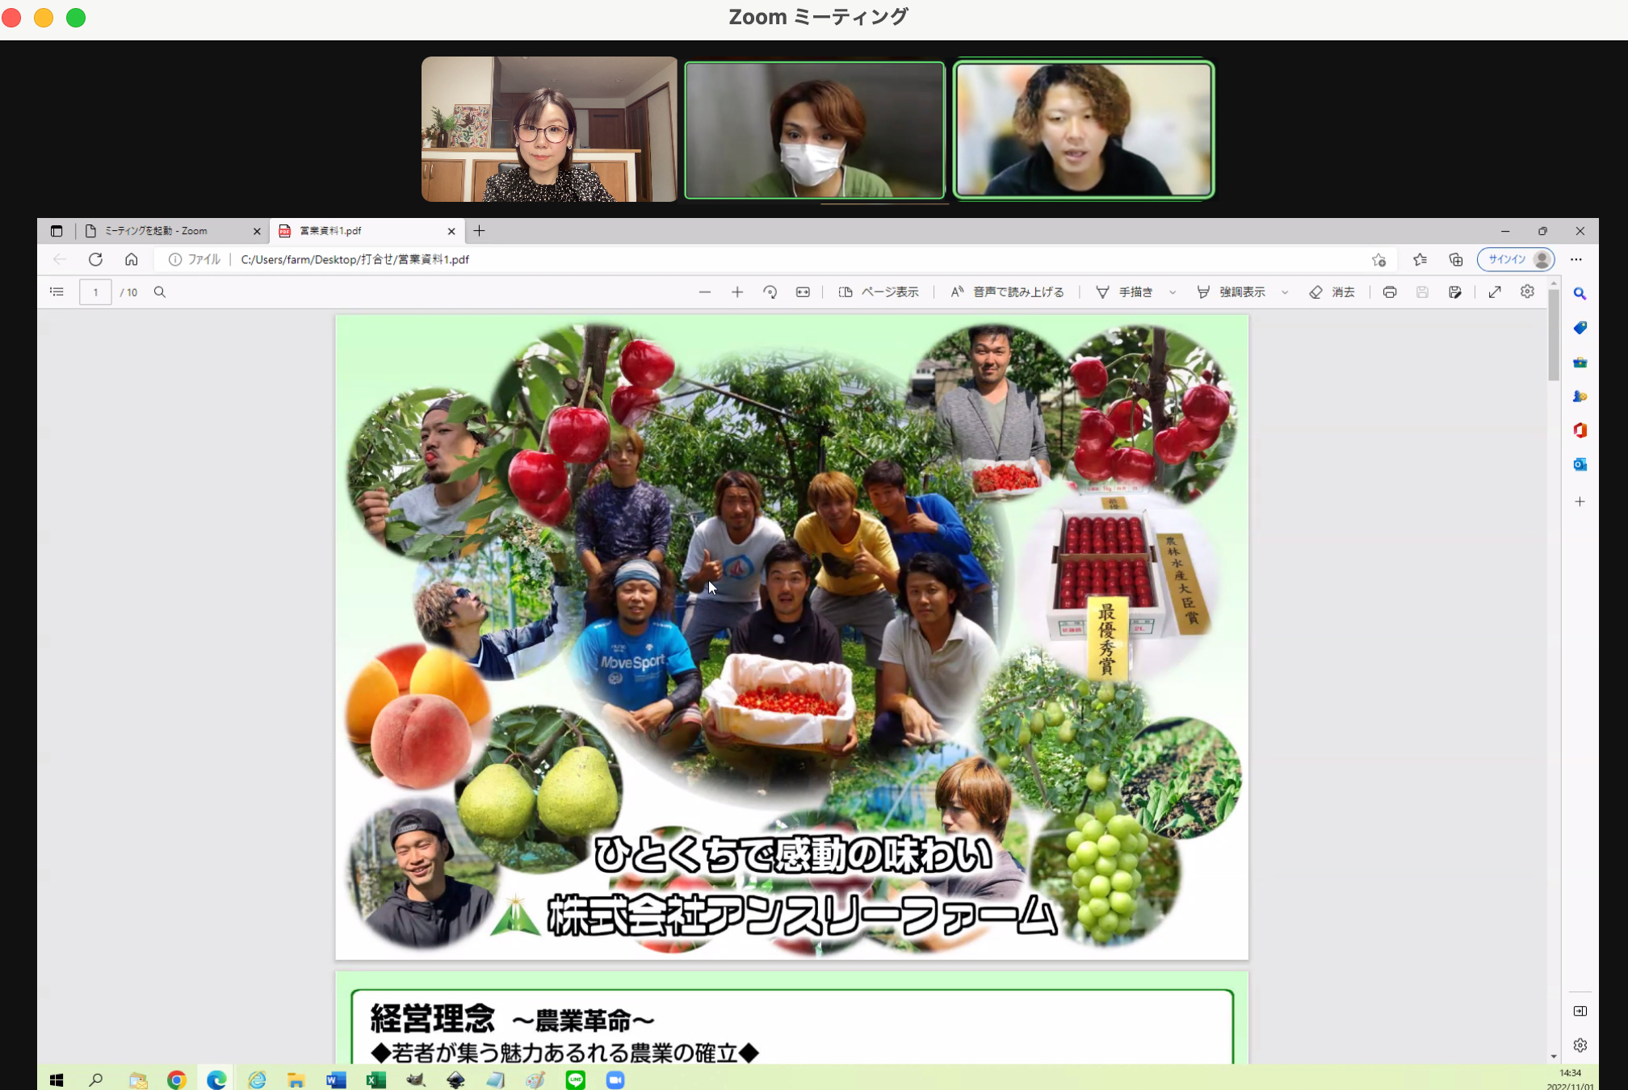Add this page to favorites
The width and height of the screenshot is (1628, 1090).
click(1378, 260)
